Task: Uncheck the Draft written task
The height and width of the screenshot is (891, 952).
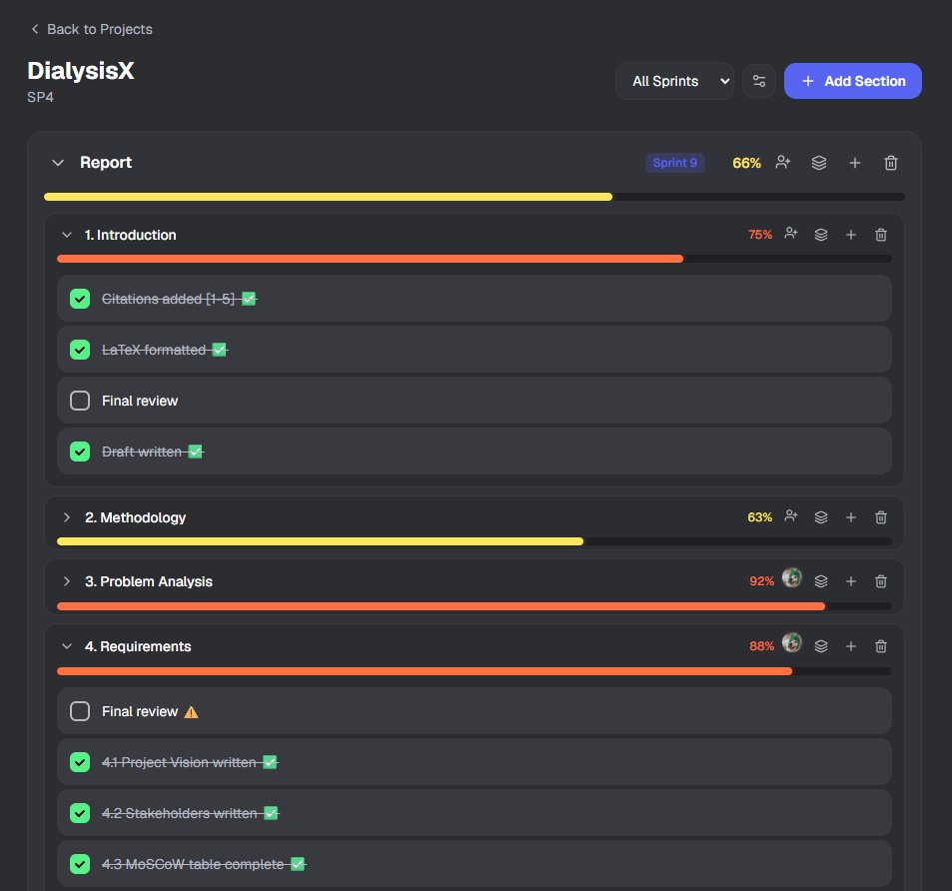Action: click(80, 451)
